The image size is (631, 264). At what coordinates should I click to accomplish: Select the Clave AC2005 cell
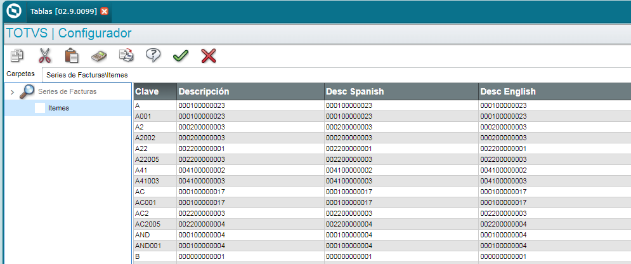coord(155,224)
